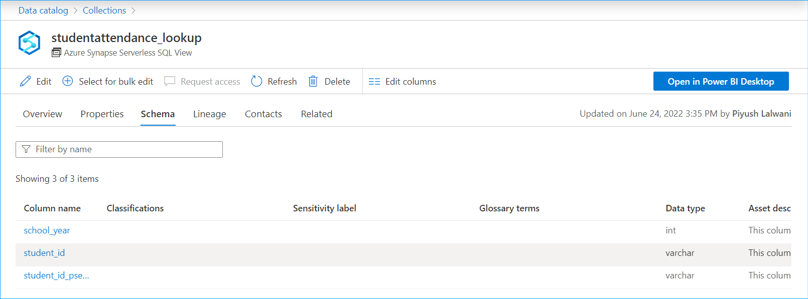
Task: Open the Overview tab
Action: click(x=43, y=114)
